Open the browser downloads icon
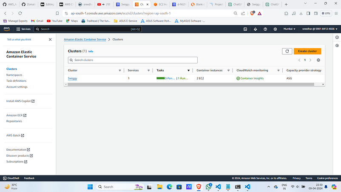Screen dimensions: 341x192 coord(301,13)
